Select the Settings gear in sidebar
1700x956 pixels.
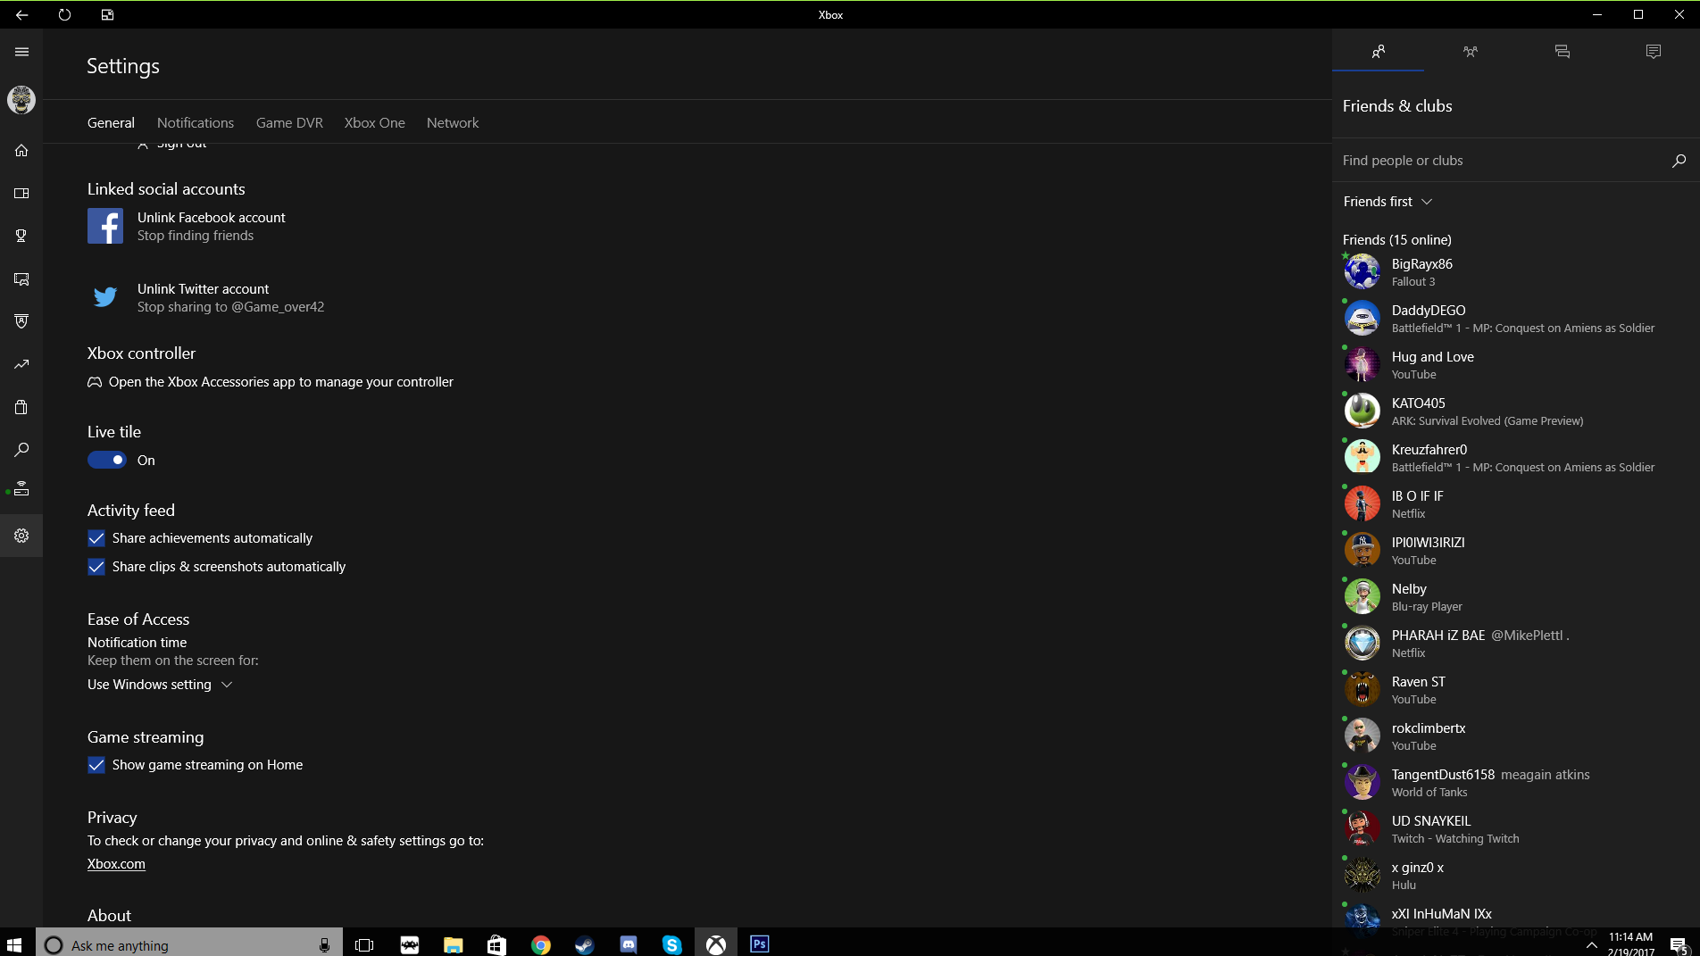click(x=21, y=536)
